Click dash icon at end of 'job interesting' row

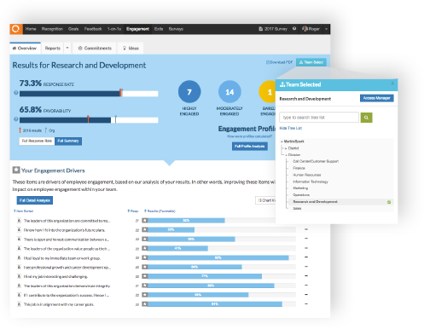pos(306,275)
